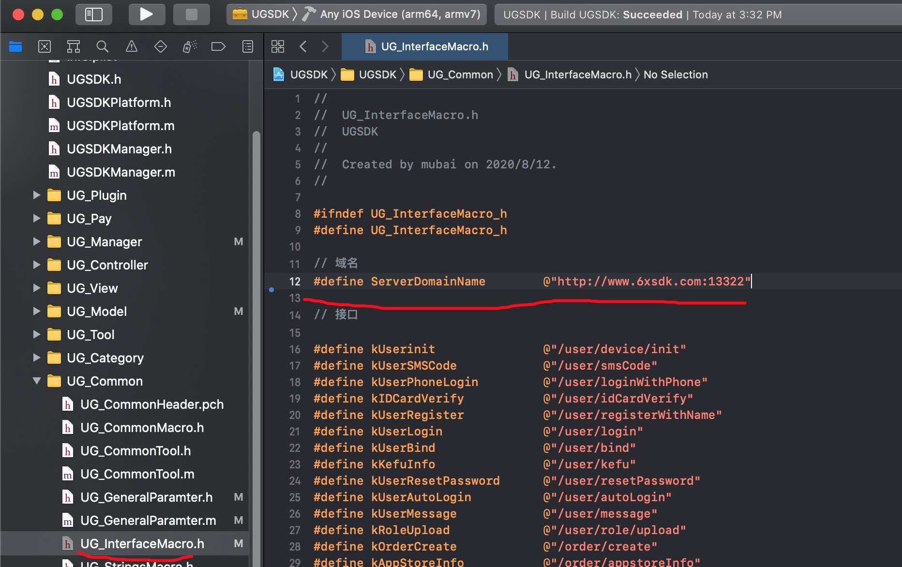902x567 pixels.
Task: Open the Report navigator list icon
Action: pyautogui.click(x=248, y=46)
